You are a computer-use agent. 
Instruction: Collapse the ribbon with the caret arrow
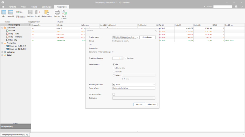click(205, 7)
